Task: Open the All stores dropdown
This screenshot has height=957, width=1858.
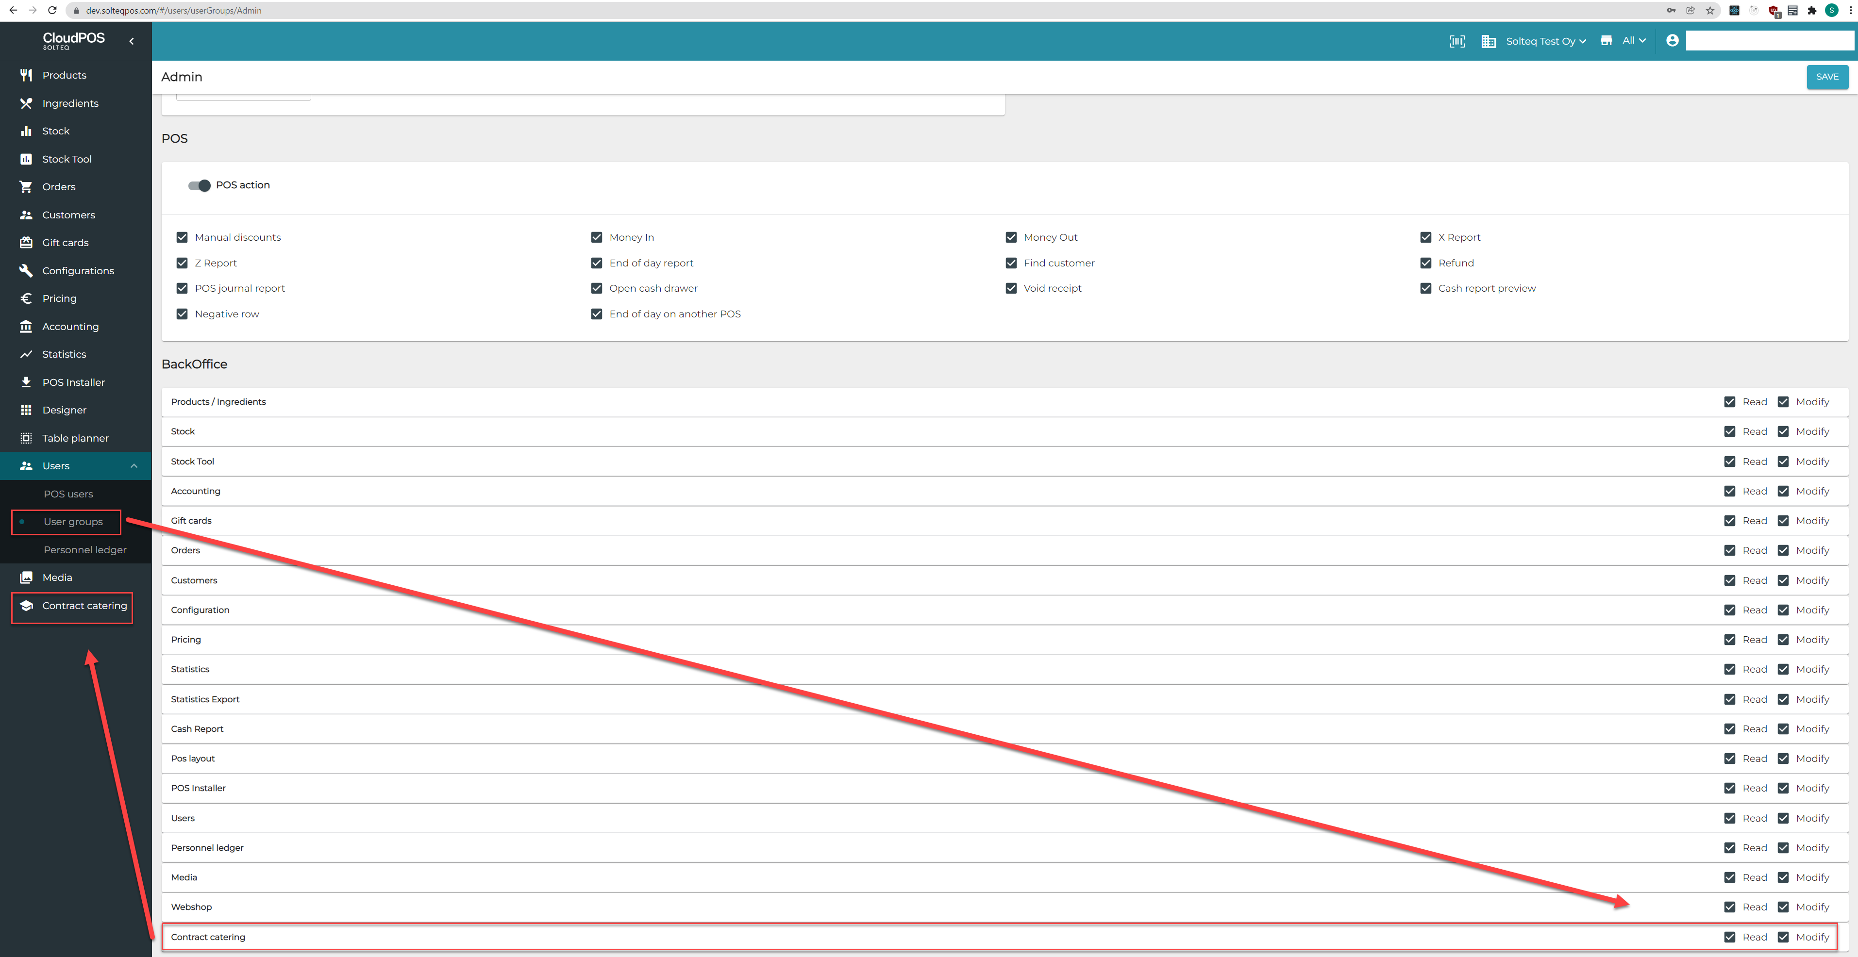Action: (x=1633, y=40)
